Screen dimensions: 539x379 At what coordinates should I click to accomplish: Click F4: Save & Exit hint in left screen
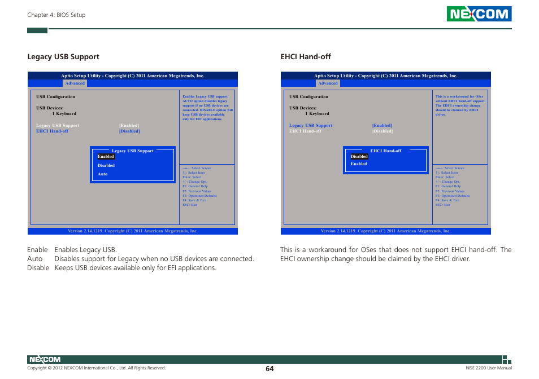click(194, 200)
